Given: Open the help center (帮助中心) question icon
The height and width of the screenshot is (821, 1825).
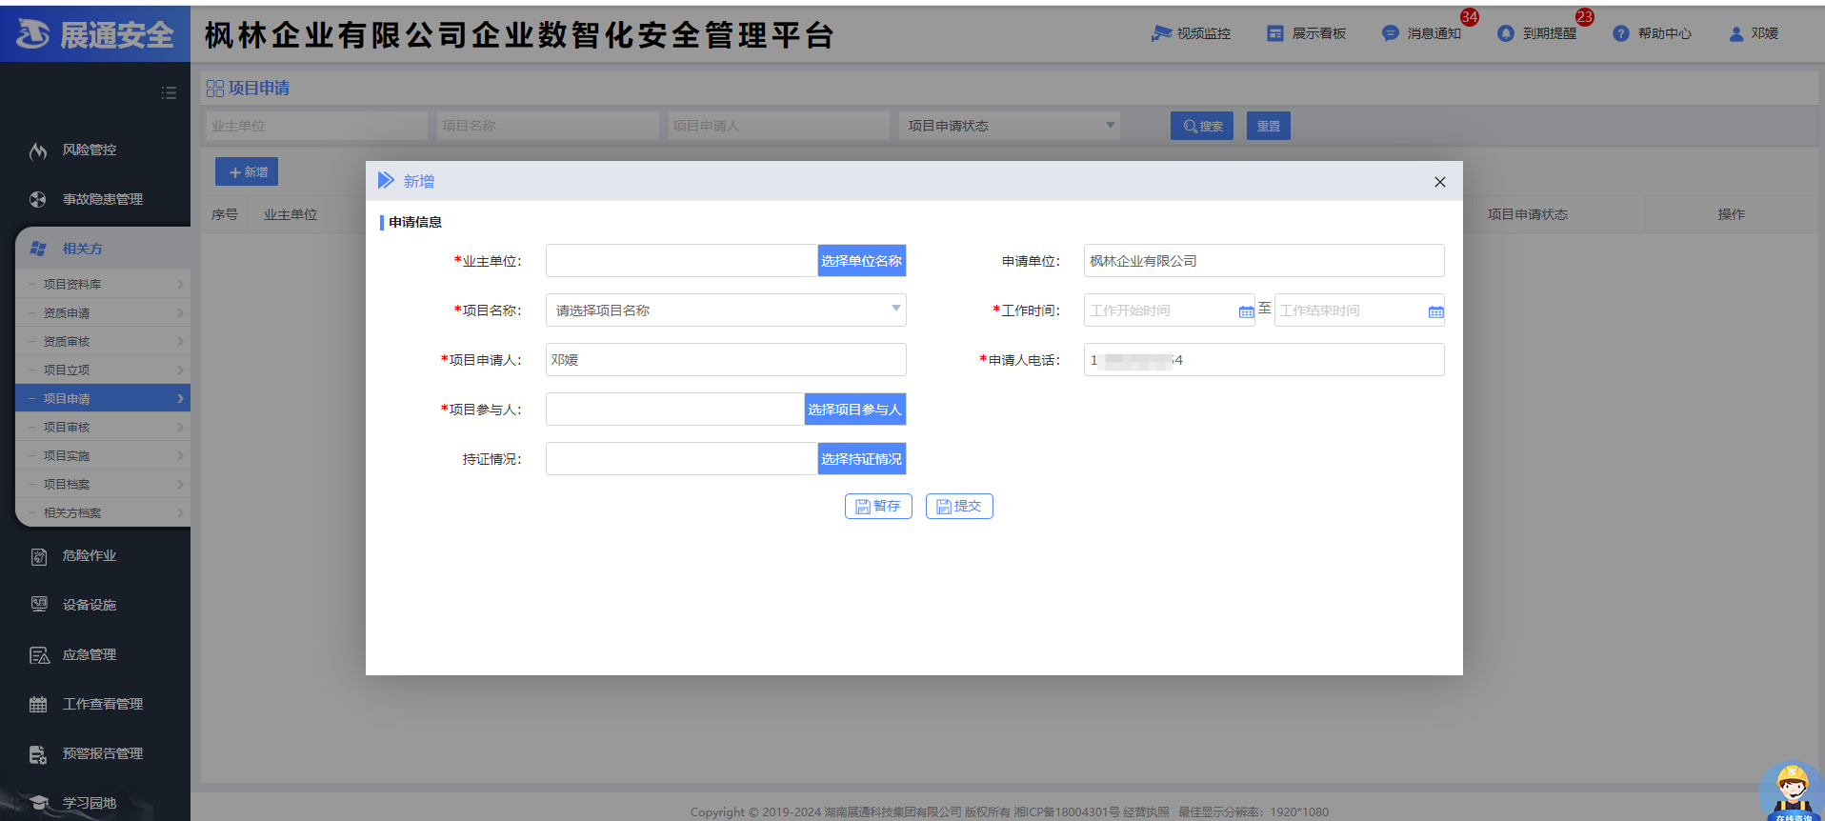Looking at the screenshot, I should point(1620,33).
